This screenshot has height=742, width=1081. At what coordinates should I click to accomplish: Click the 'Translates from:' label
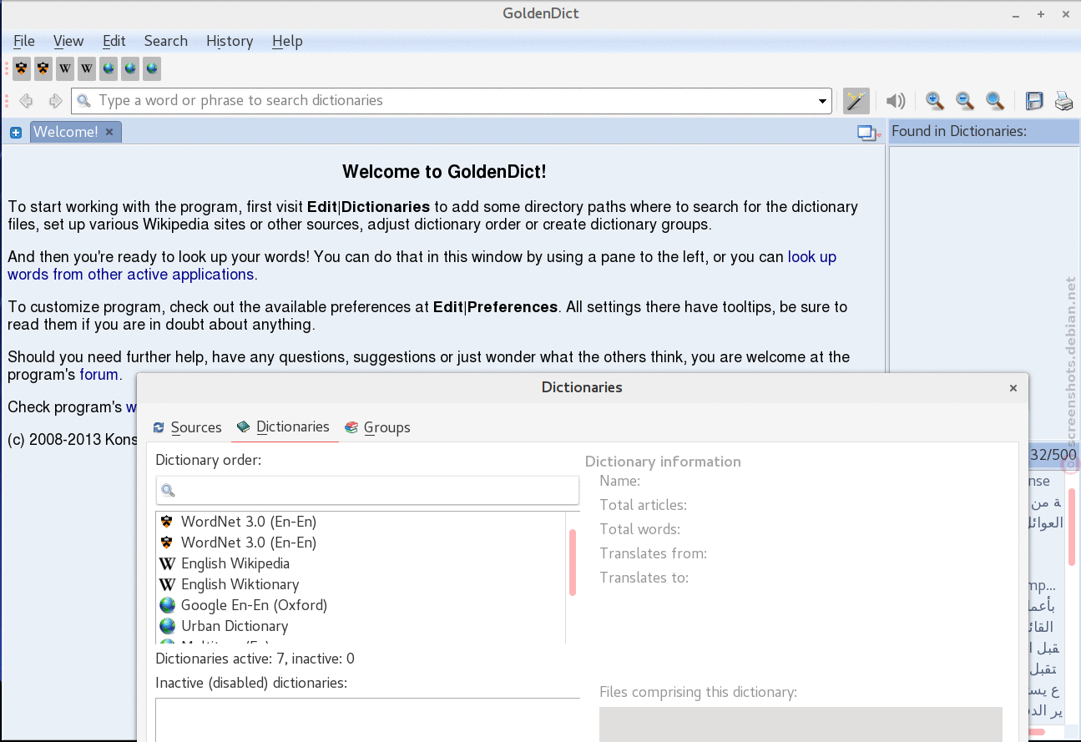(x=653, y=553)
